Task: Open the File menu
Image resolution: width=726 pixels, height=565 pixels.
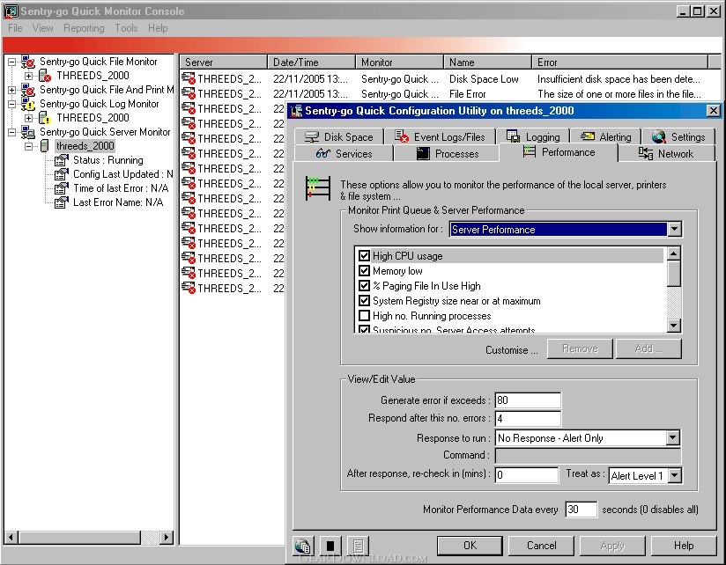Action: click(15, 28)
